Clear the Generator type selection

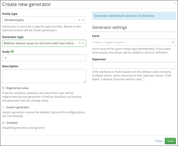coord(79,43)
